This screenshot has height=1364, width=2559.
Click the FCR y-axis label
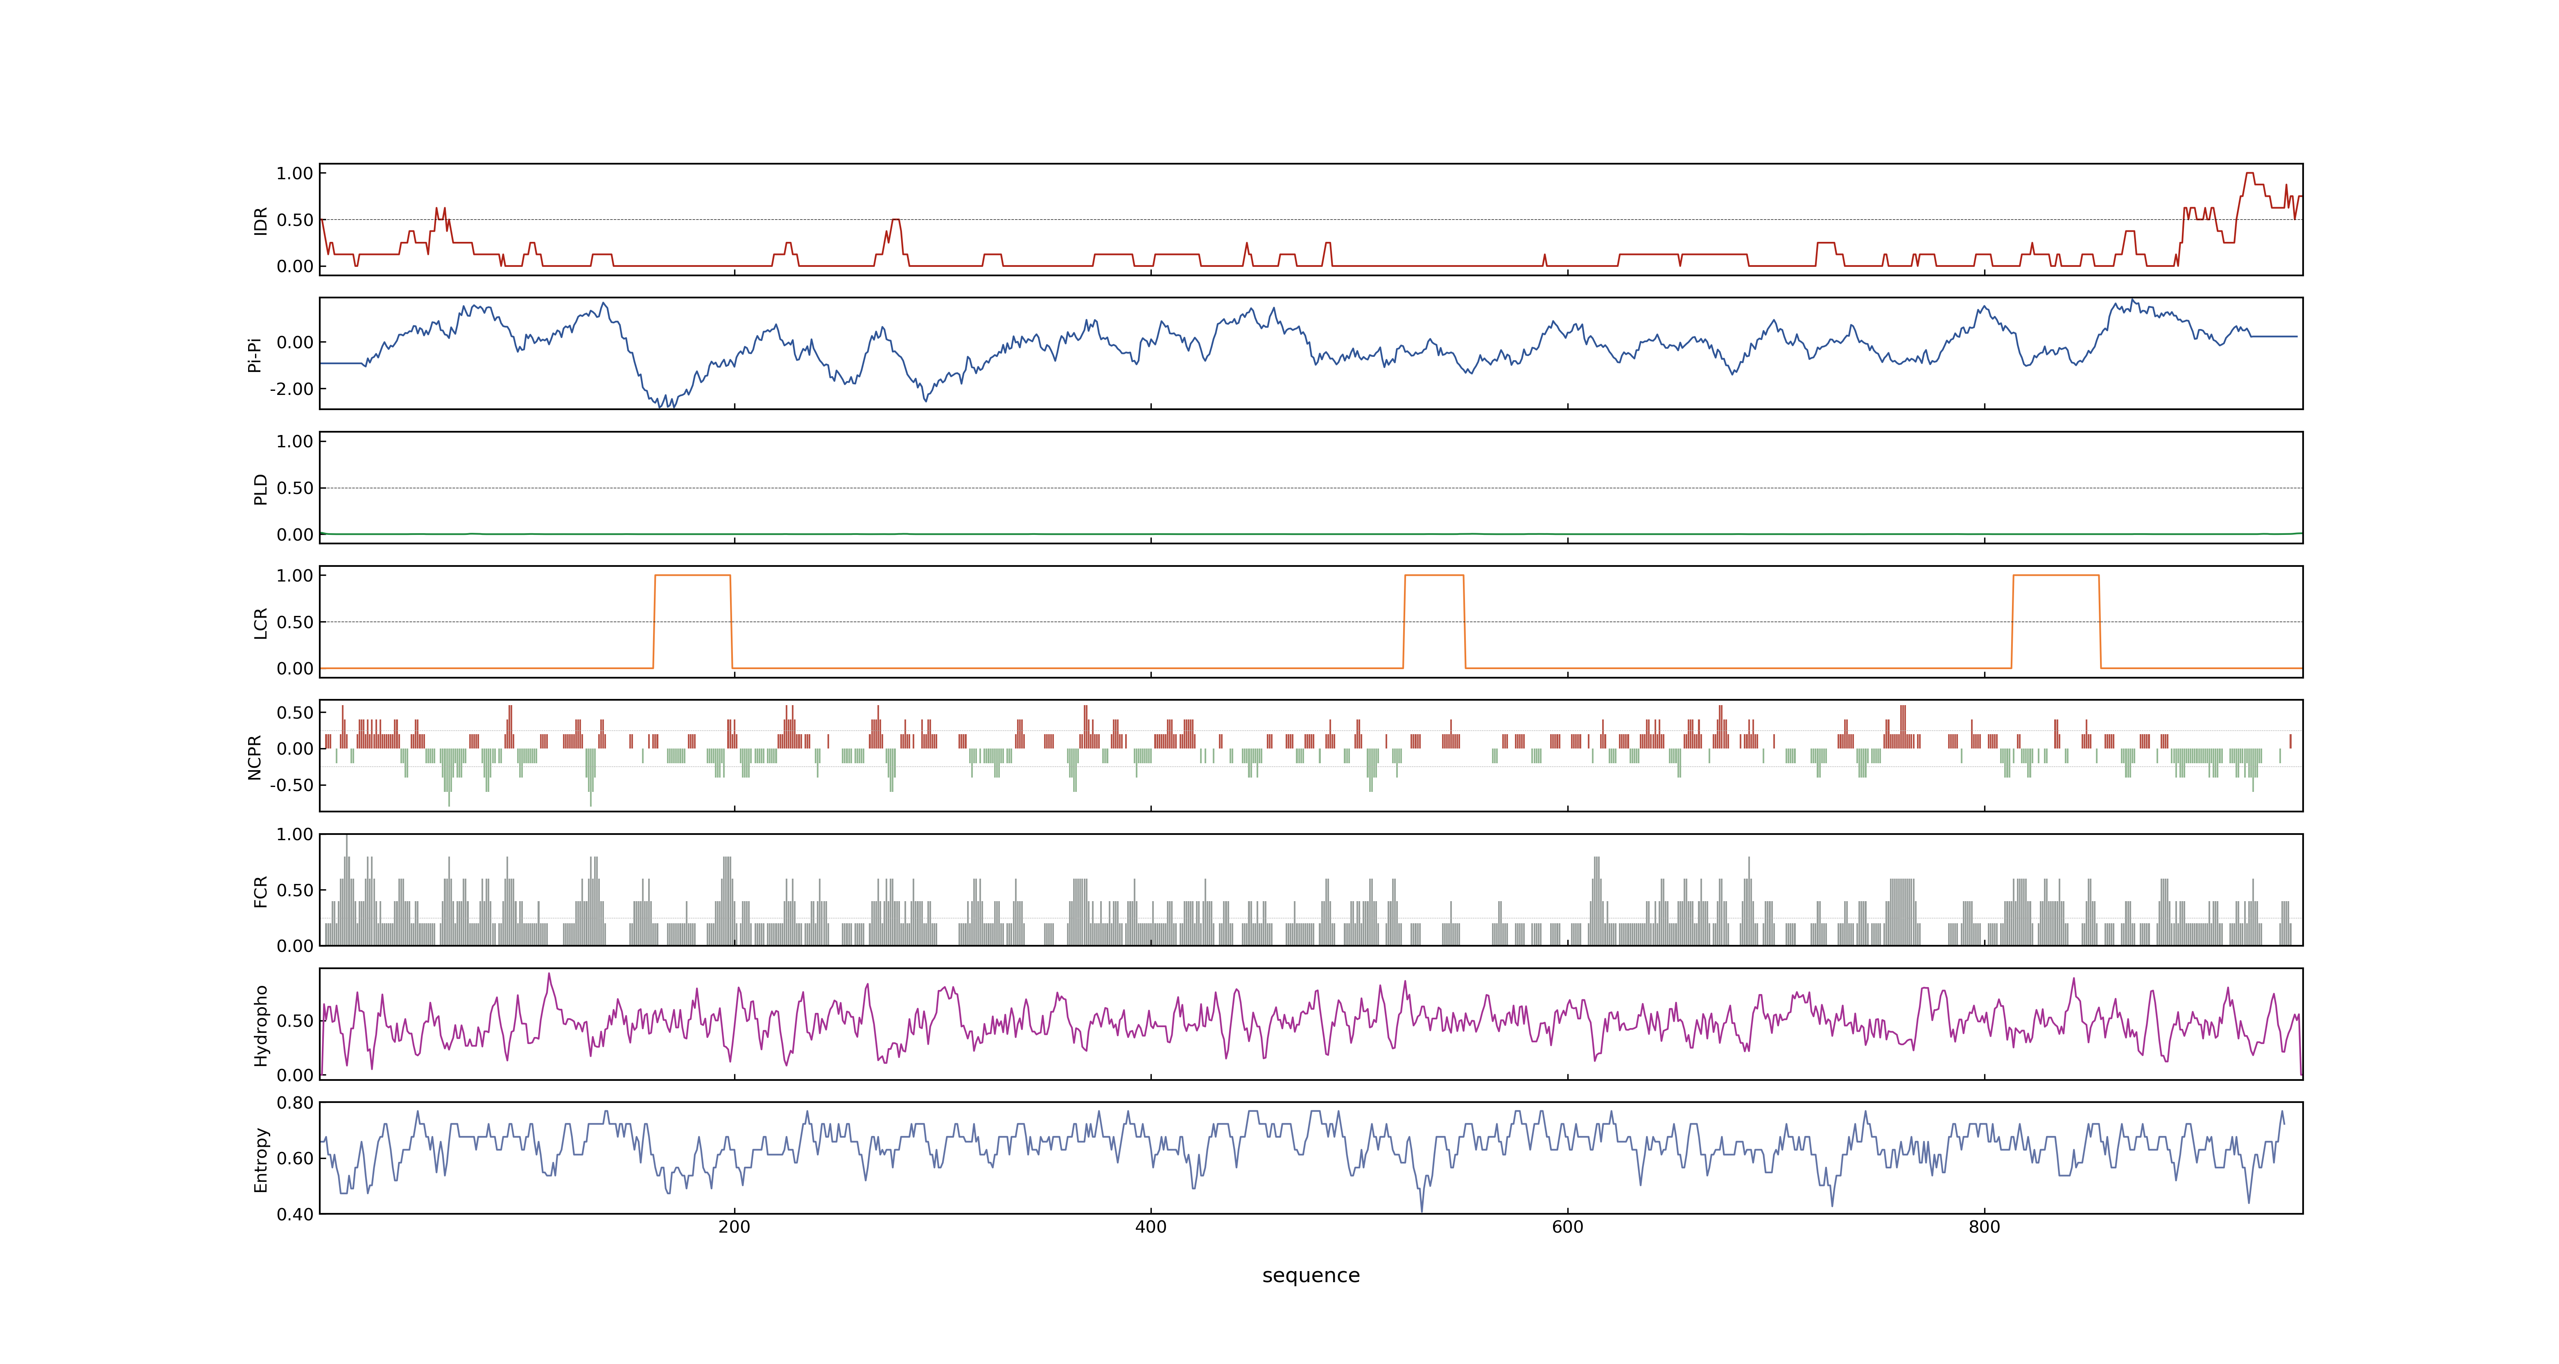tap(261, 891)
